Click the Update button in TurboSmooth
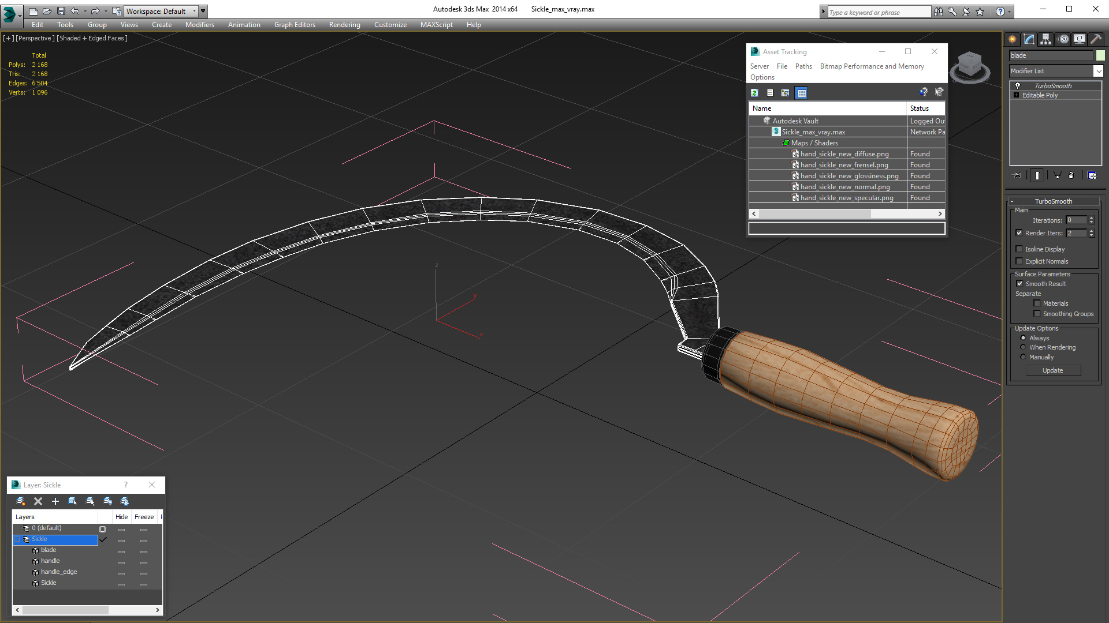Viewport: 1109px width, 623px height. [1052, 370]
